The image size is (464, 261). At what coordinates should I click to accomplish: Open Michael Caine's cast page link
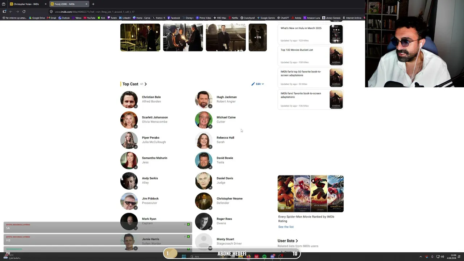click(226, 117)
